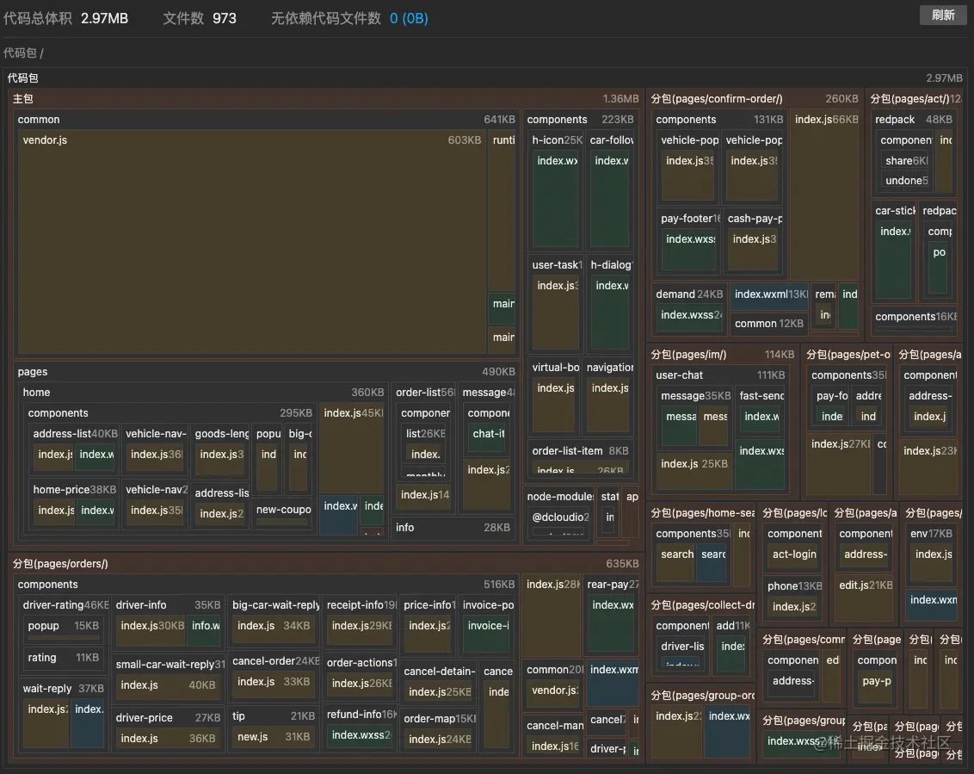The width and height of the screenshot is (974, 774).
Task: Select the info 28KB block
Action: pos(453,527)
